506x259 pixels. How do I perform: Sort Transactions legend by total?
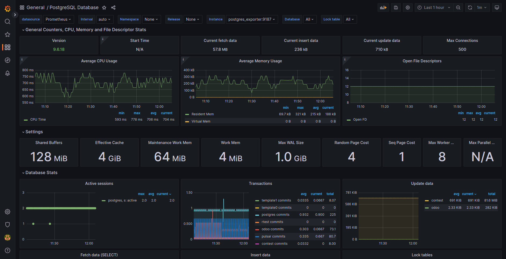pos(330,194)
